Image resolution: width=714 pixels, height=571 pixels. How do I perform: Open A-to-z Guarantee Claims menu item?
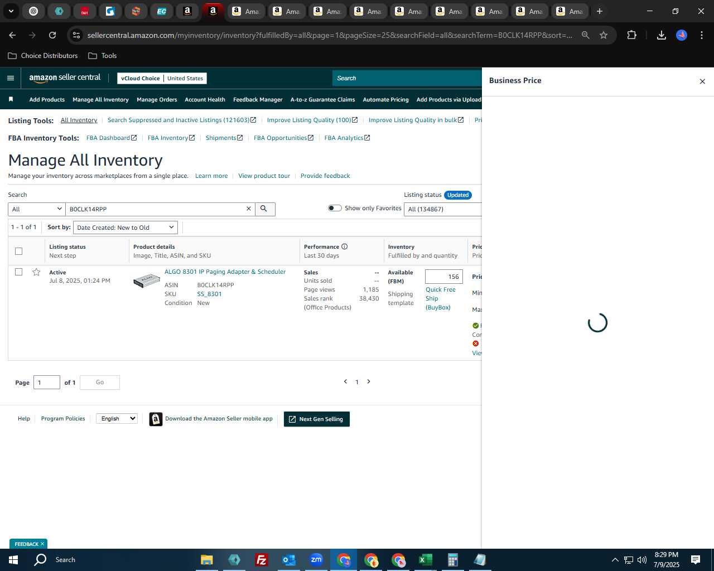click(x=322, y=100)
